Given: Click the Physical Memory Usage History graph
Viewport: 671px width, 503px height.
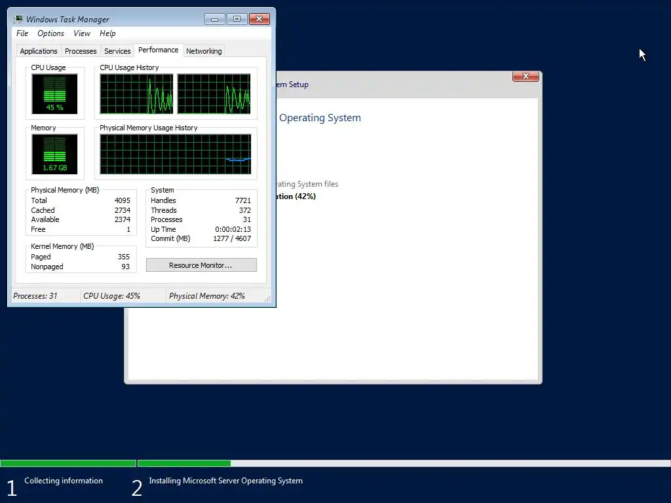Looking at the screenshot, I should tap(176, 155).
